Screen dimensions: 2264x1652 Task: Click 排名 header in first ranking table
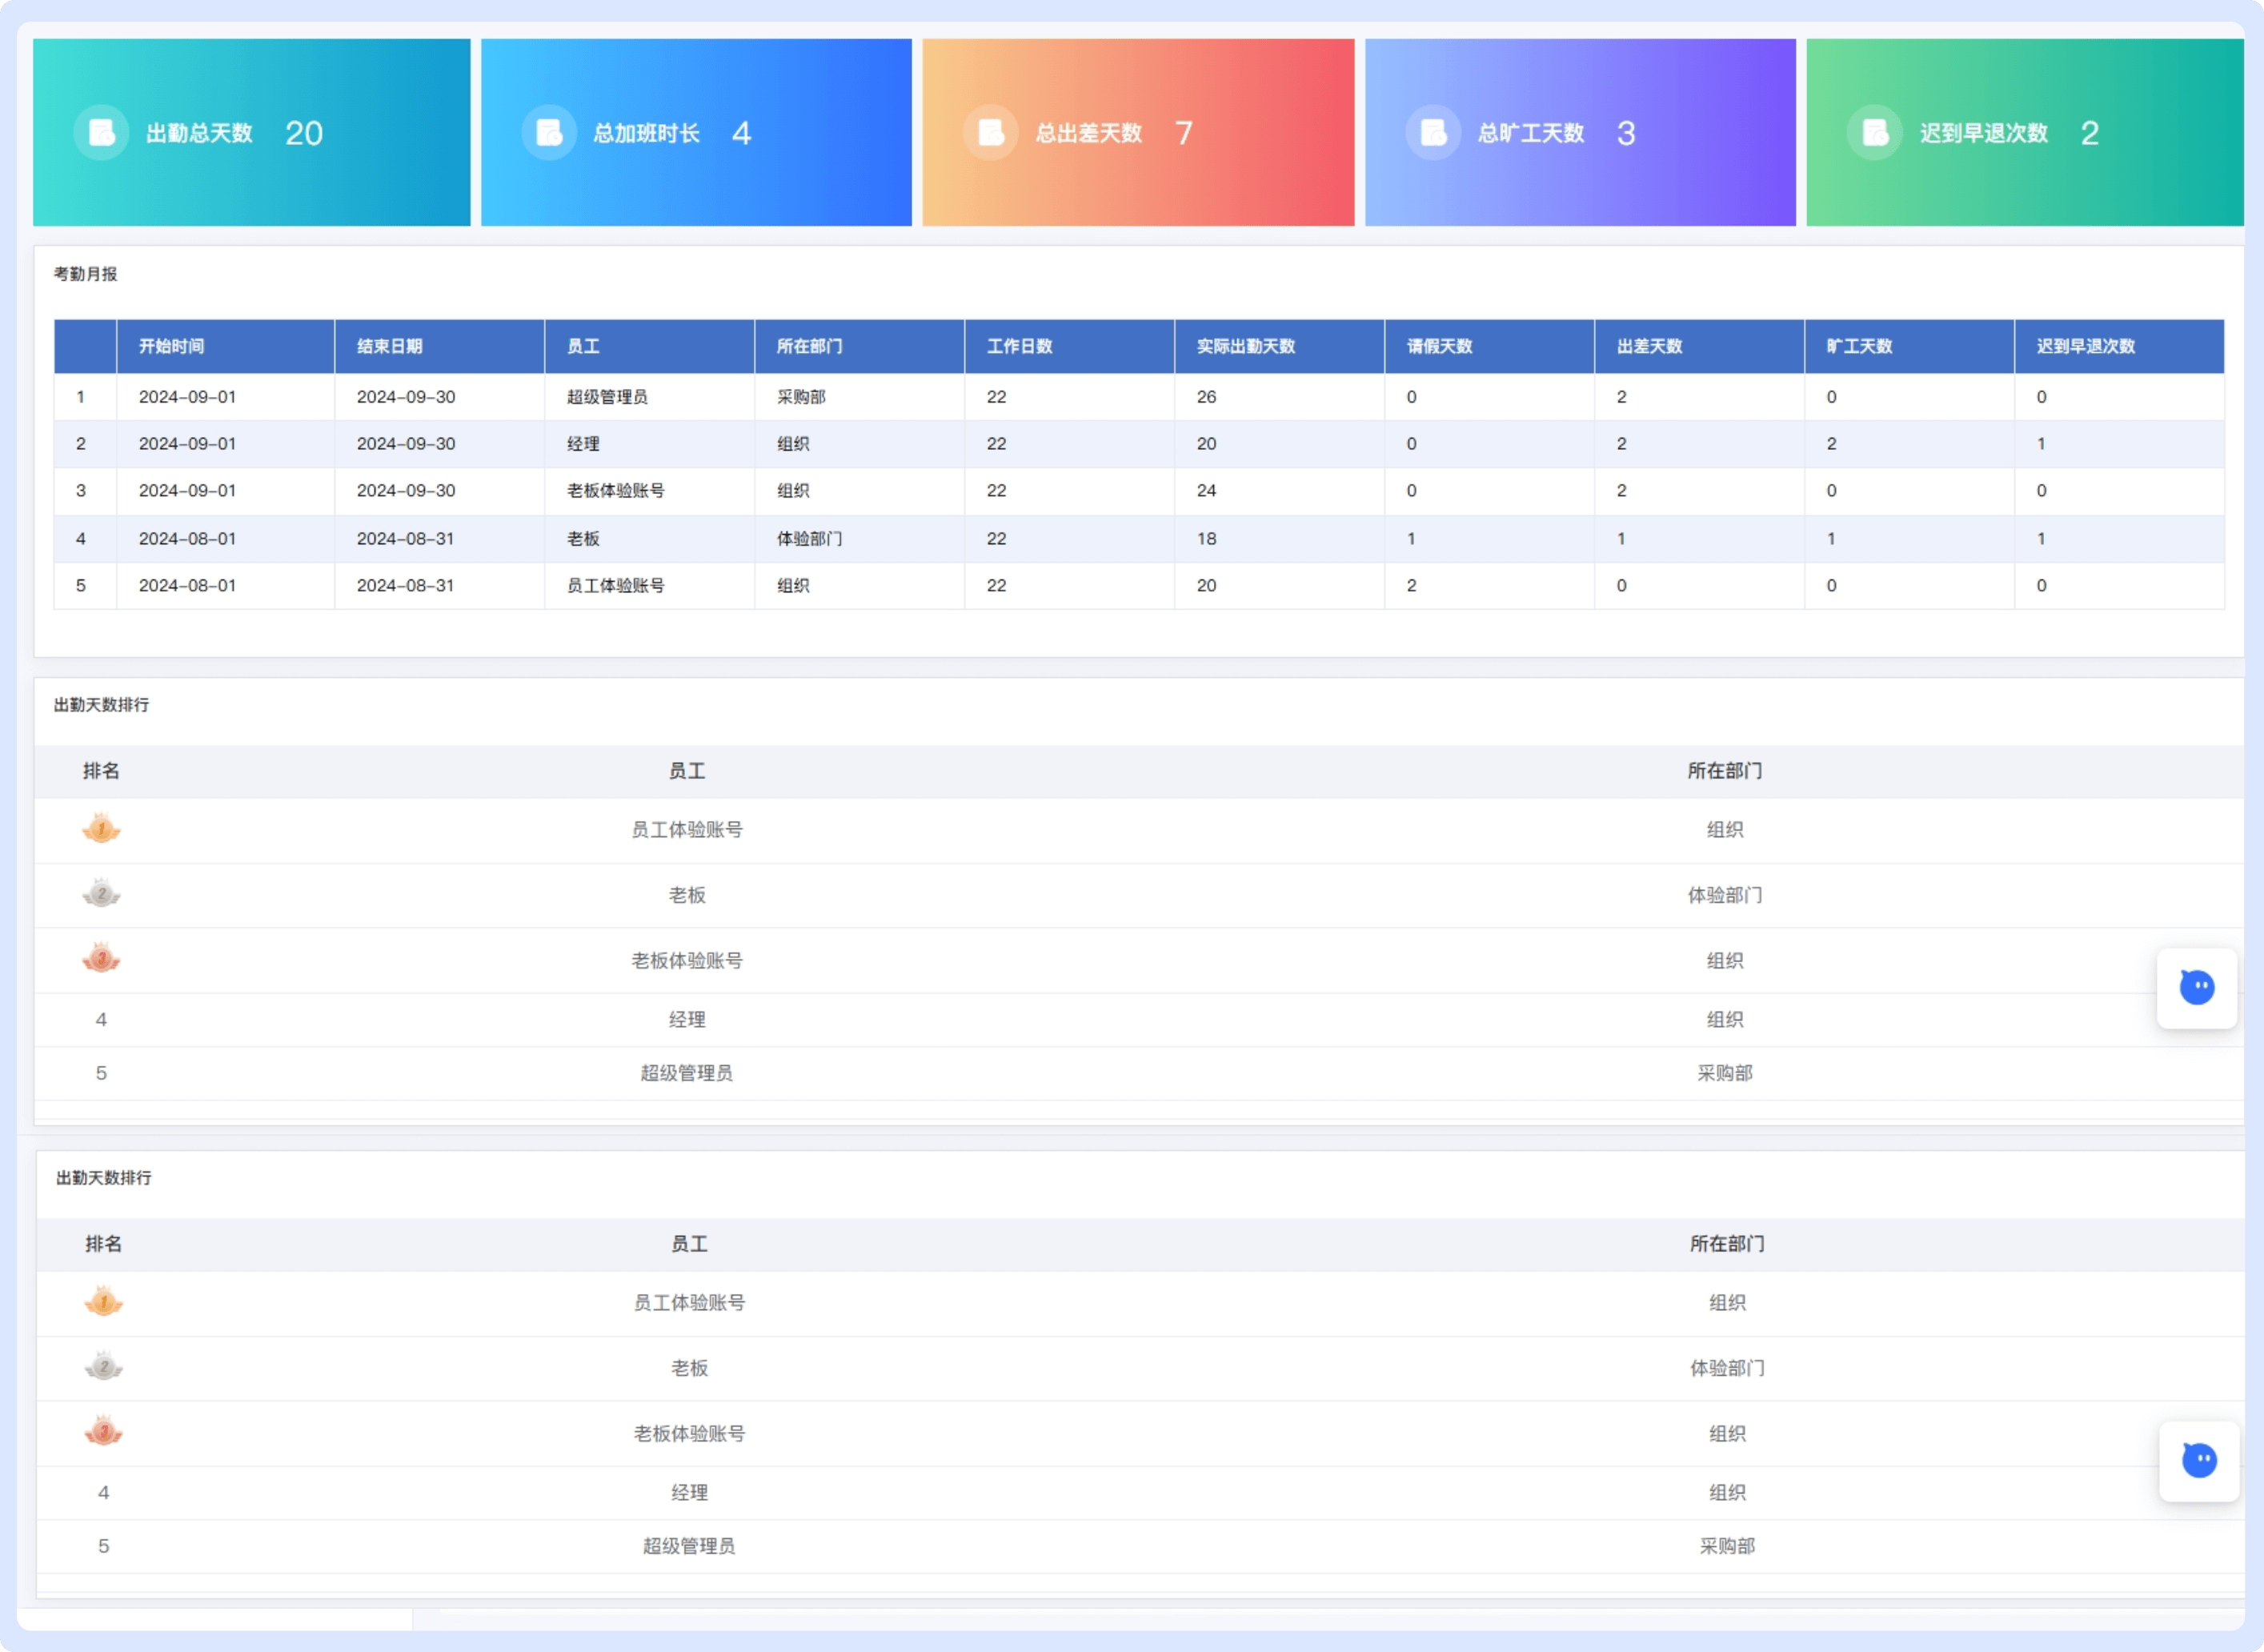pos(101,771)
